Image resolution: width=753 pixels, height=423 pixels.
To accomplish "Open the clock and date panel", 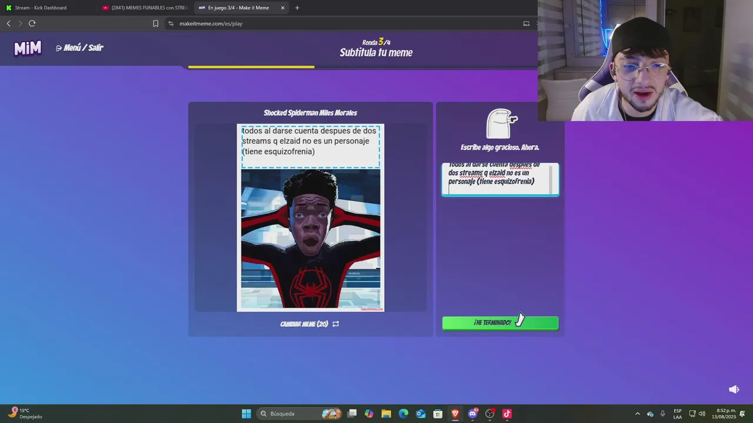I will point(724,414).
